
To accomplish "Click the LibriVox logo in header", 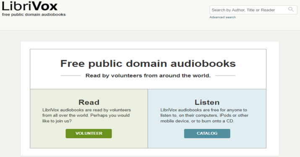I will click(30, 6).
